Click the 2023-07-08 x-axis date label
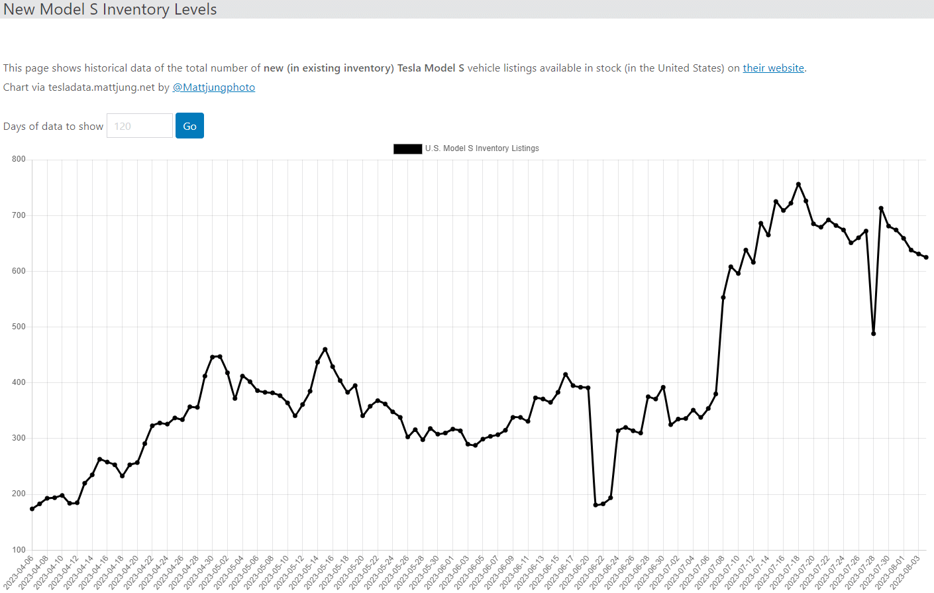The height and width of the screenshot is (593, 934). tap(709, 573)
